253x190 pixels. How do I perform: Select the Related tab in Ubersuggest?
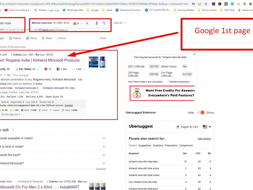point(133,145)
